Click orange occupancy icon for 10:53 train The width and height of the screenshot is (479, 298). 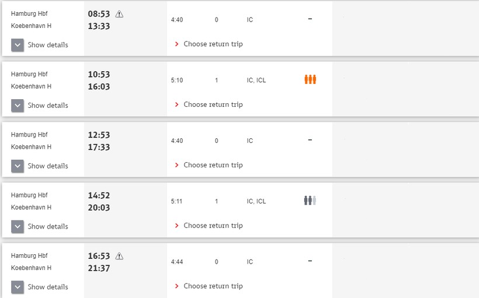click(x=310, y=79)
